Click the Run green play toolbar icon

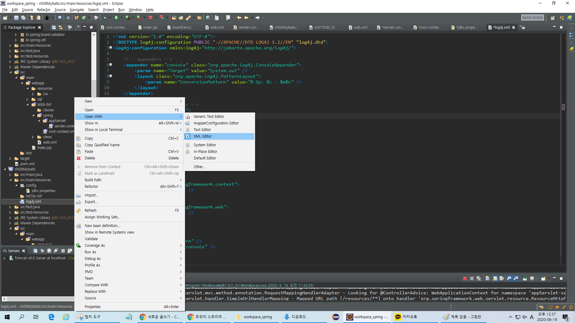(116, 18)
